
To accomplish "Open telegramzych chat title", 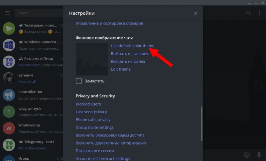I will point(30,108).
